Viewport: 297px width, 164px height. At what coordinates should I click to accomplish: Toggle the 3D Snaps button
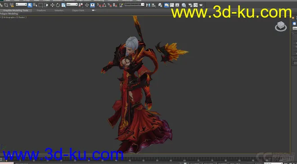(99, 5)
